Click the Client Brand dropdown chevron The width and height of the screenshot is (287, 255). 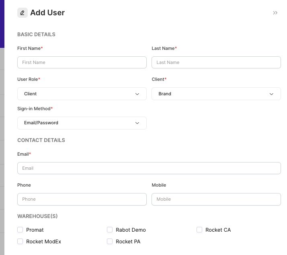(271, 94)
